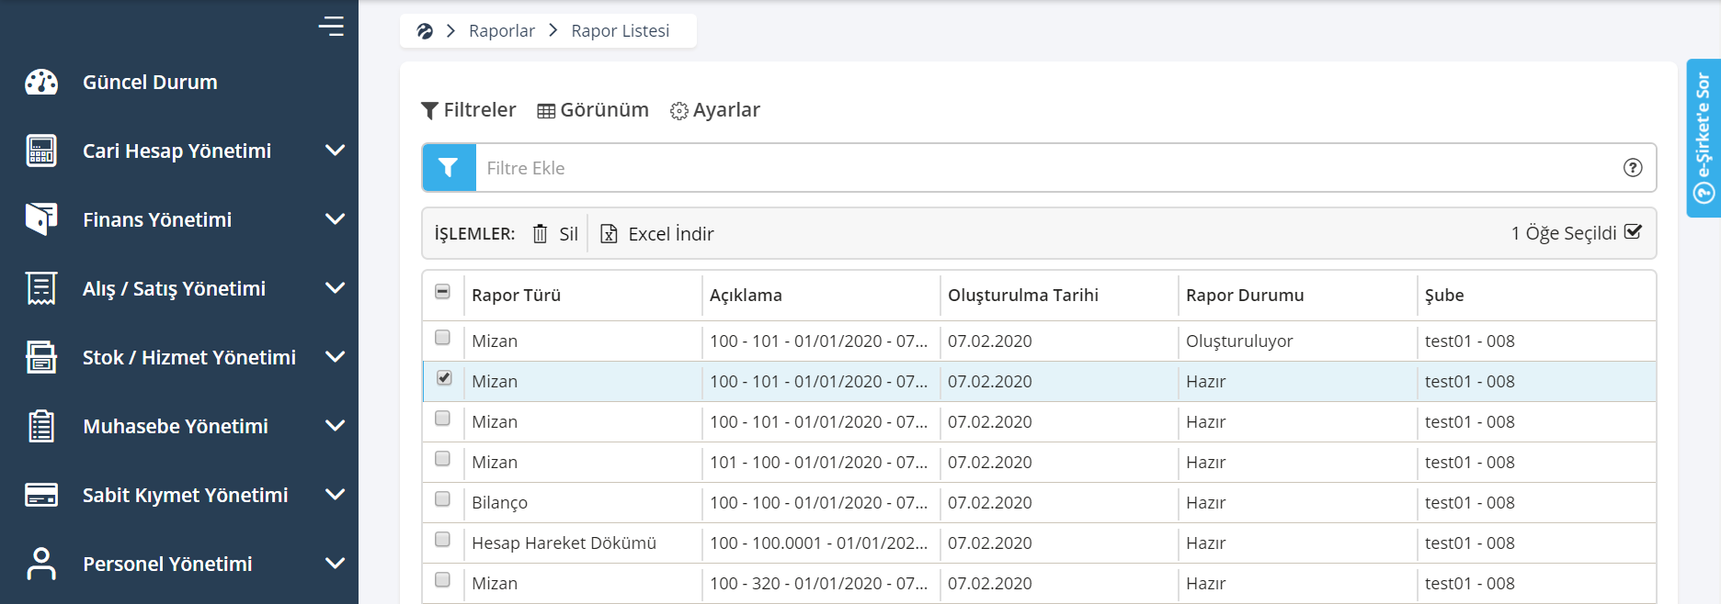Check the Oluşturuluyor Mizan row checkbox
This screenshot has height=604, width=1721.
click(x=442, y=338)
